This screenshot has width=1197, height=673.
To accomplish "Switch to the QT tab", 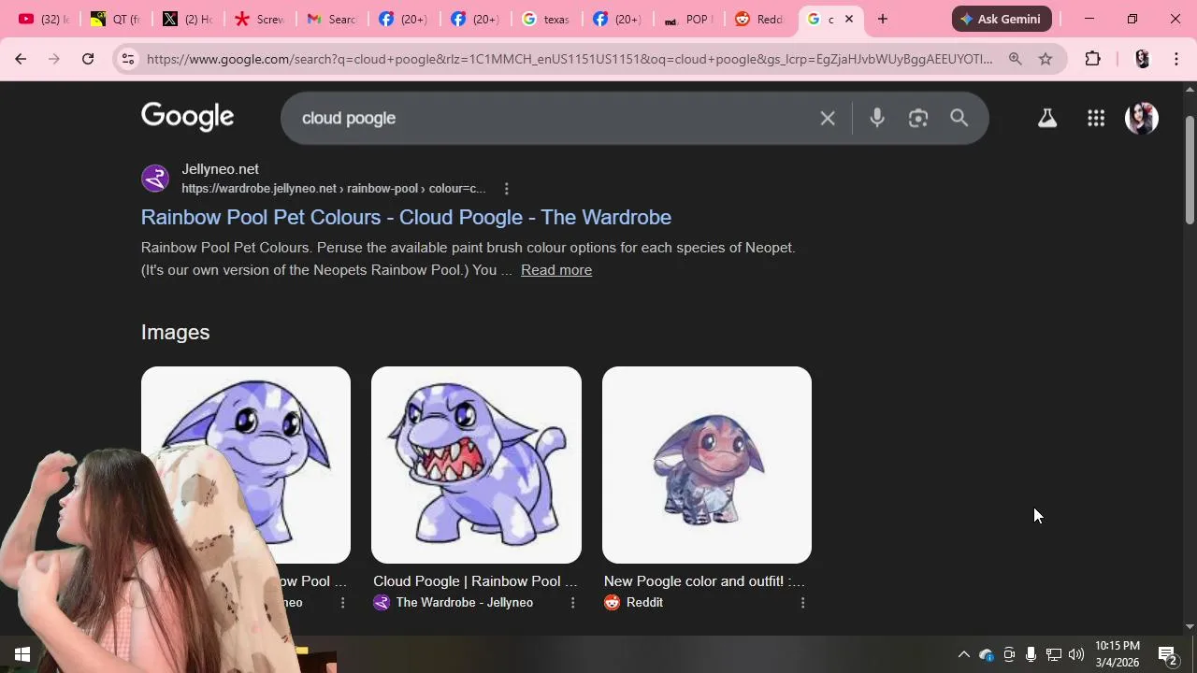I will click(x=115, y=19).
